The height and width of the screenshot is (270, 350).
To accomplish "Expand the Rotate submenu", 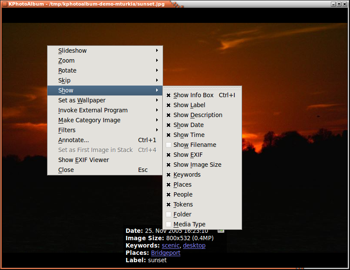I will pyautogui.click(x=105, y=70).
